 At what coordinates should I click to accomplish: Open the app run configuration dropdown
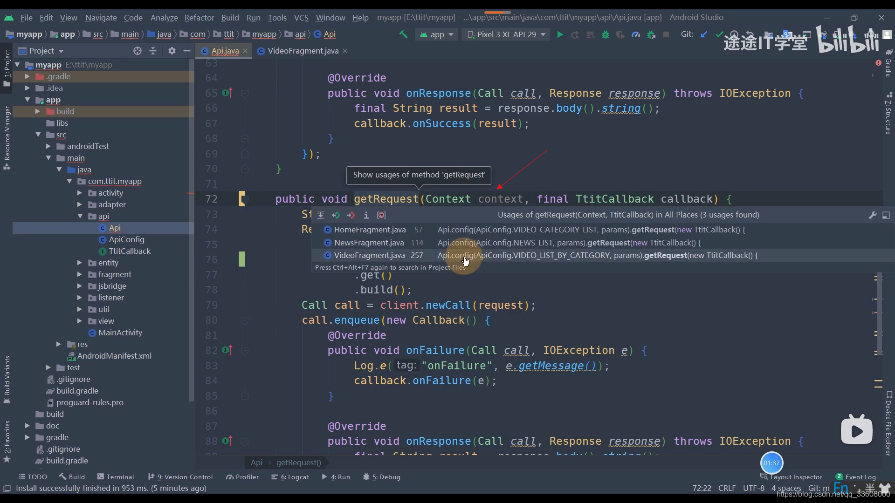coord(437,34)
